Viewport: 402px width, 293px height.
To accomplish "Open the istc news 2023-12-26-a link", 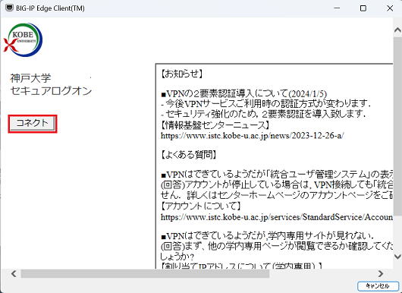I will [x=253, y=135].
